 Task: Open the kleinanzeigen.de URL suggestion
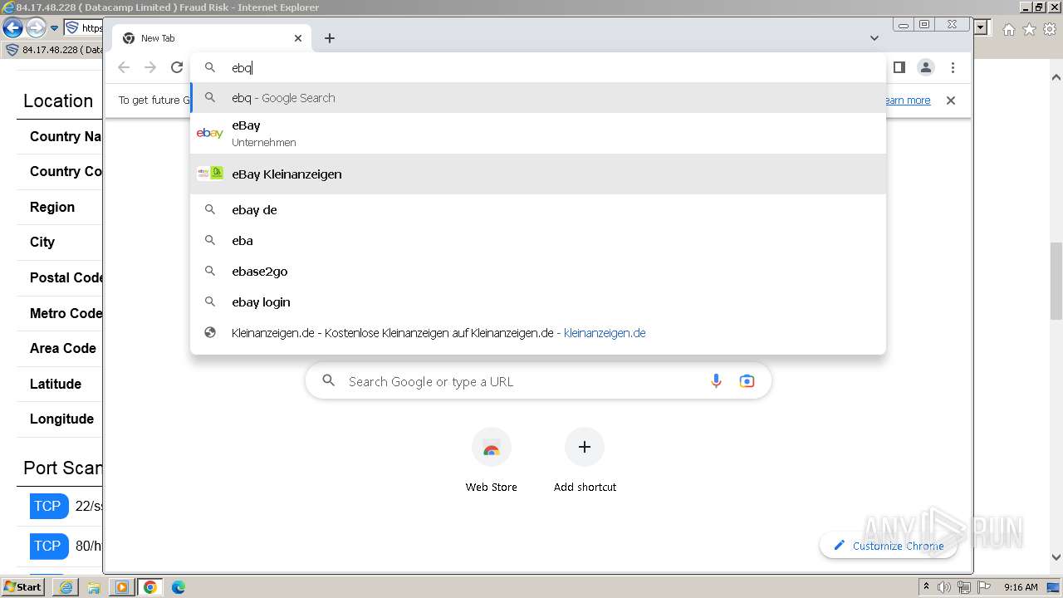pos(538,333)
